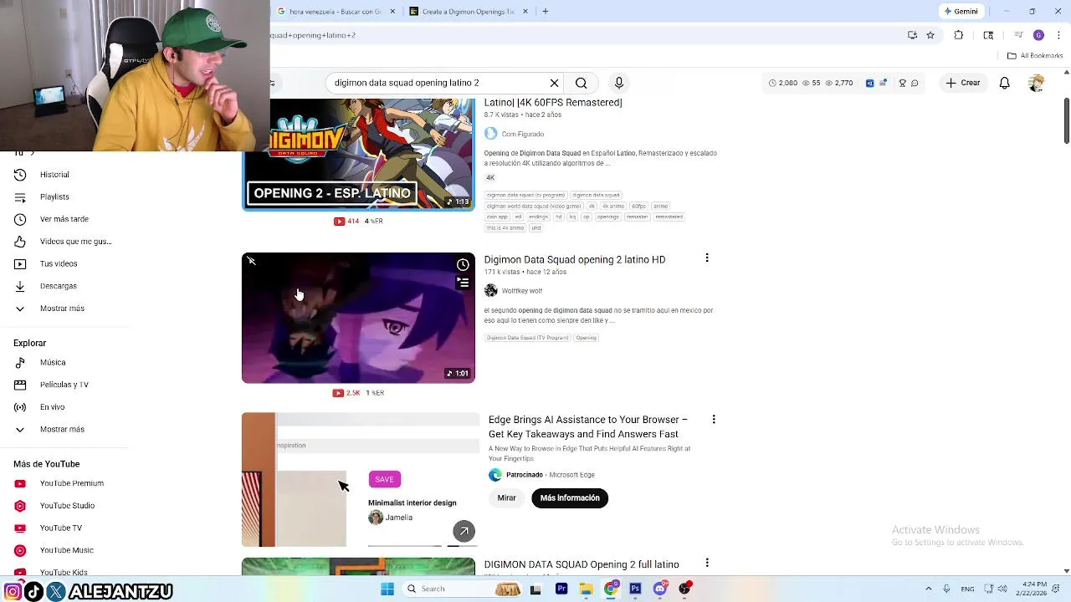1071x602 pixels.
Task: Click the magnifier search button
Action: tap(581, 83)
